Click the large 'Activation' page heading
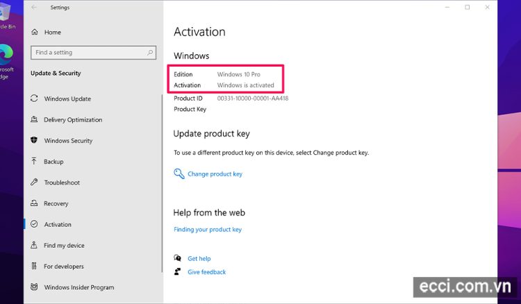The width and height of the screenshot is (521, 304). [199, 32]
